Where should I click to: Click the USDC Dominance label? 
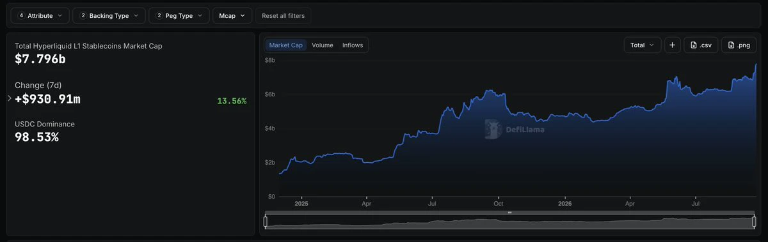(x=45, y=124)
